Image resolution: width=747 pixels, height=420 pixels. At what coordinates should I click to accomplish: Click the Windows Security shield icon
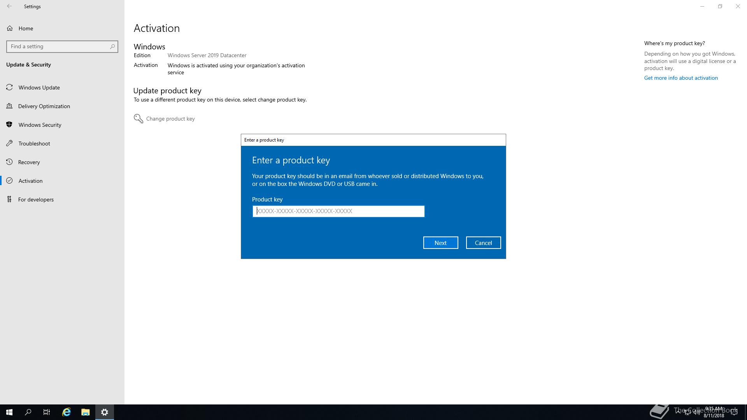coord(10,125)
